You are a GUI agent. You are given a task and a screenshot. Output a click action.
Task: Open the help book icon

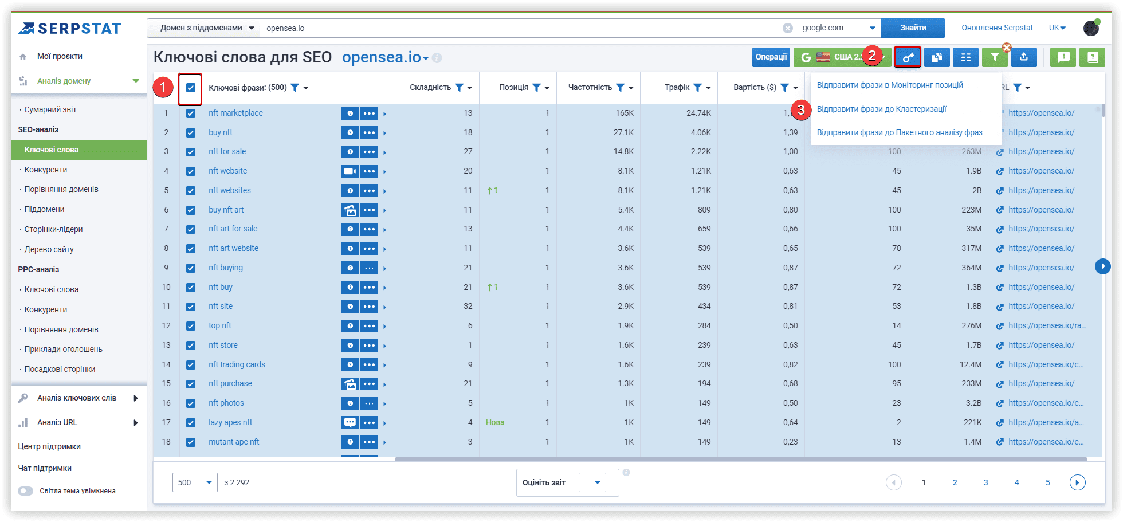1092,57
